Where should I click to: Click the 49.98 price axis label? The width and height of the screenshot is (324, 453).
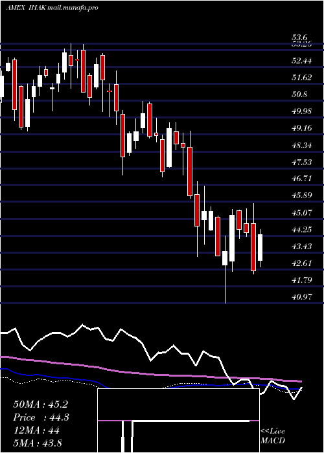pos(302,111)
